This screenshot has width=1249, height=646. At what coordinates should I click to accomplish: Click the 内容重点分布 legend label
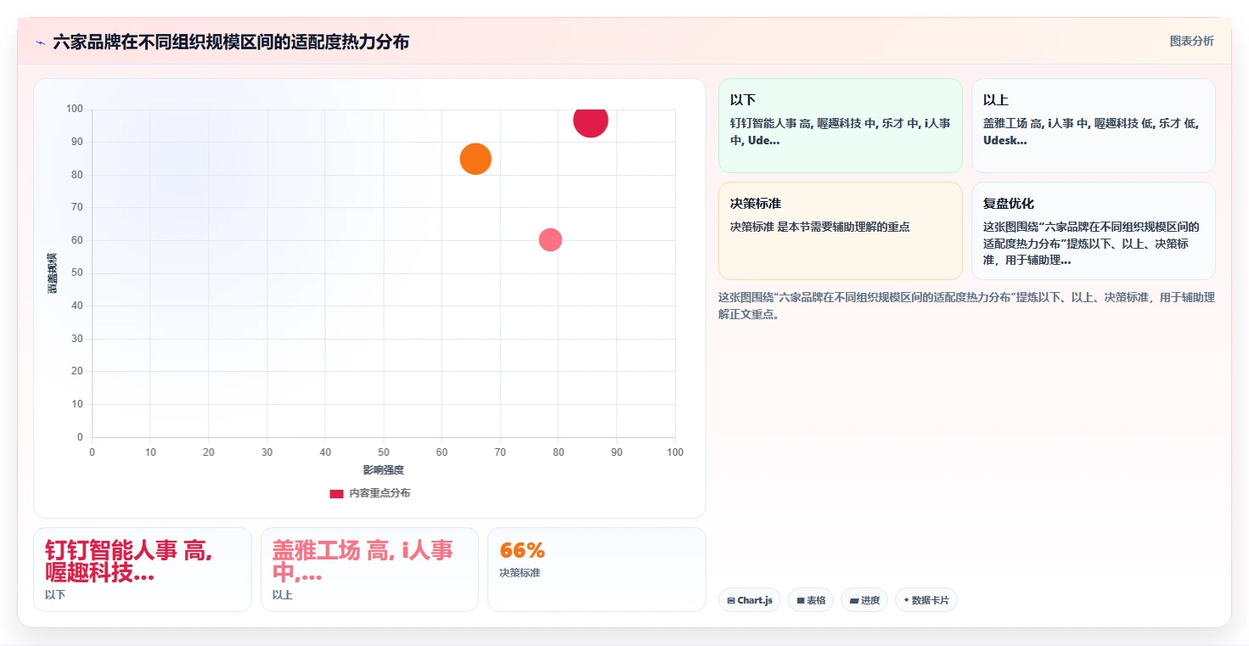tap(380, 493)
